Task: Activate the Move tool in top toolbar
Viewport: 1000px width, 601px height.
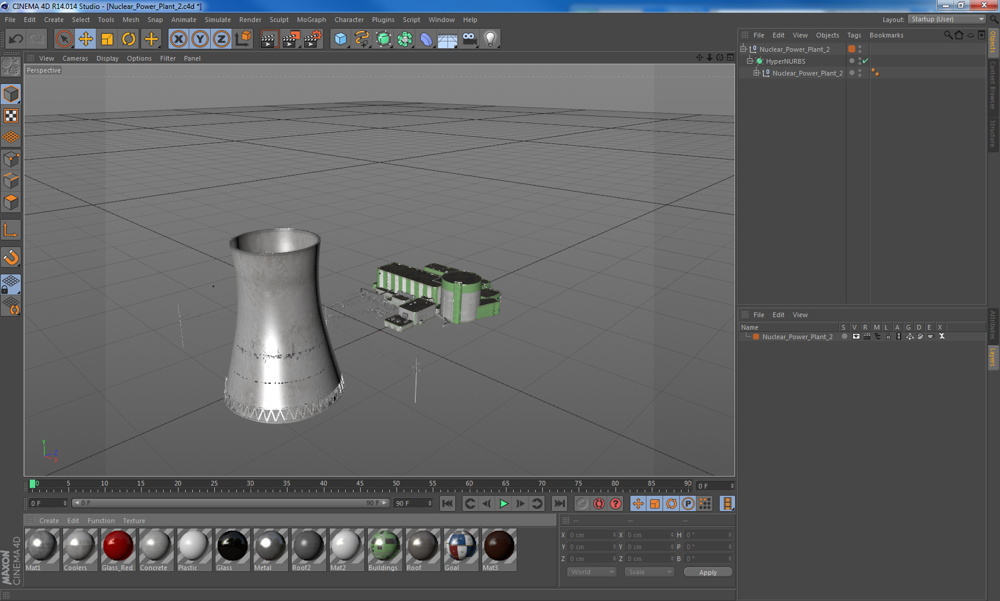Action: tap(86, 39)
